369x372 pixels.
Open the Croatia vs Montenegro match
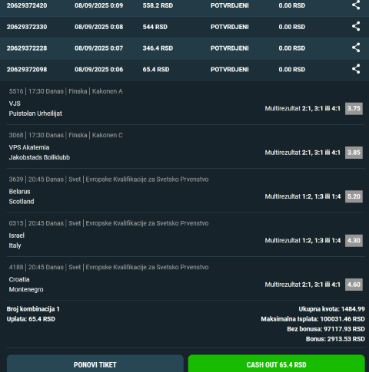tap(26, 285)
